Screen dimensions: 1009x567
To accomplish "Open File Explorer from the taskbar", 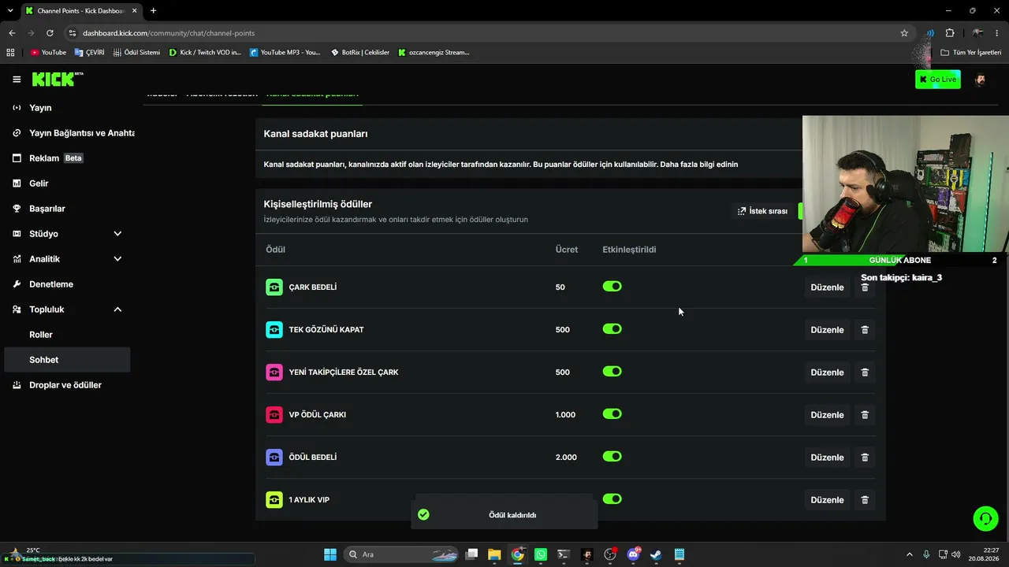I will [x=494, y=554].
